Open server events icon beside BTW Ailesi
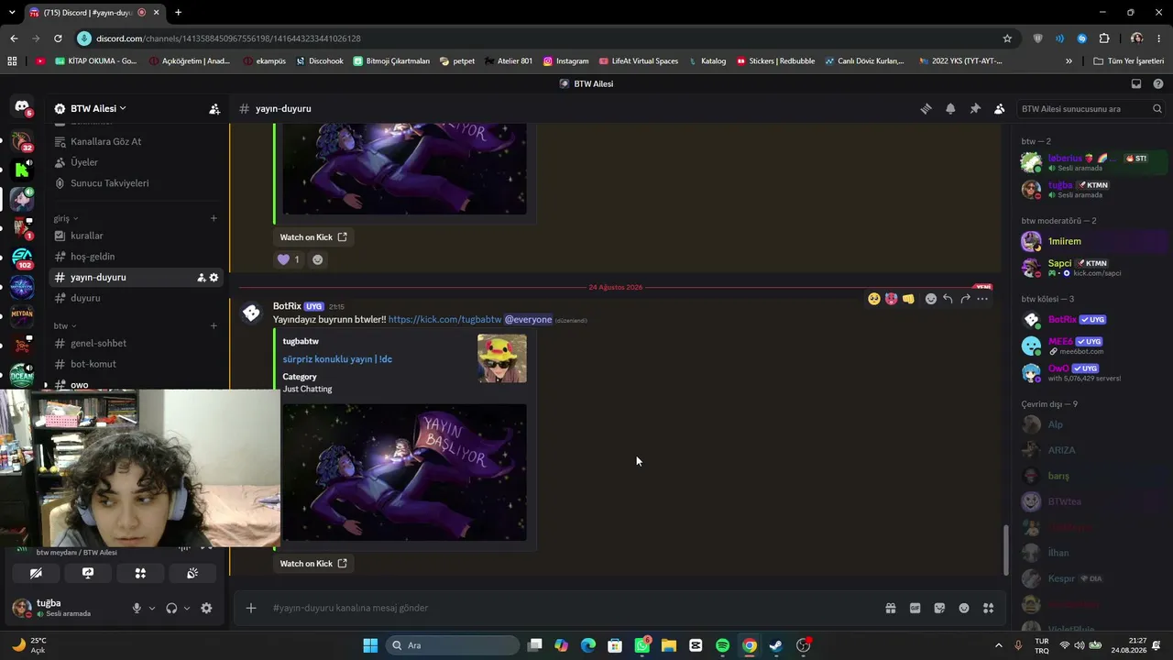Image resolution: width=1173 pixels, height=660 pixels. tap(214, 108)
